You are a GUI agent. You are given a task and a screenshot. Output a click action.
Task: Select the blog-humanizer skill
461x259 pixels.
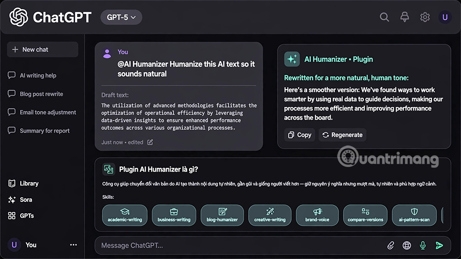tap(222, 215)
